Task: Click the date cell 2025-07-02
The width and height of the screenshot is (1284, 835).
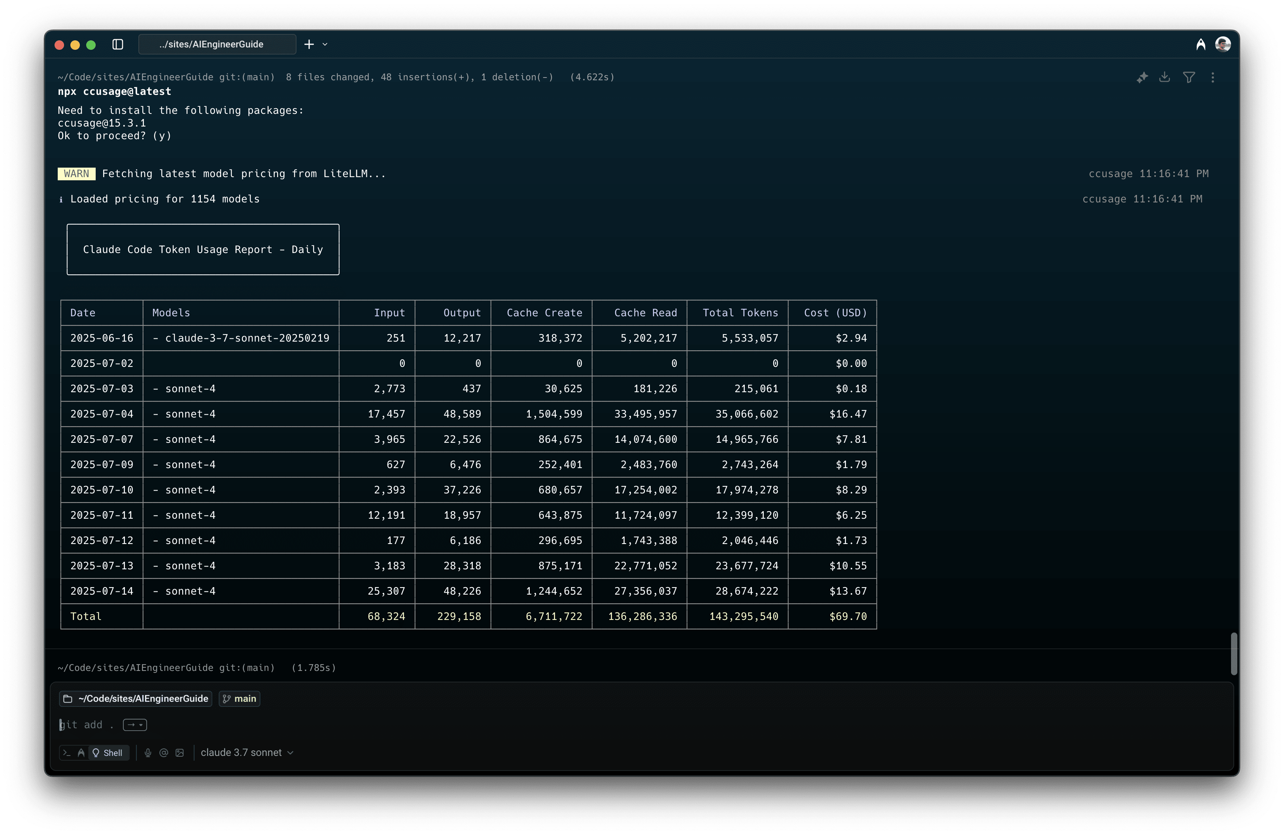Action: pos(102,364)
